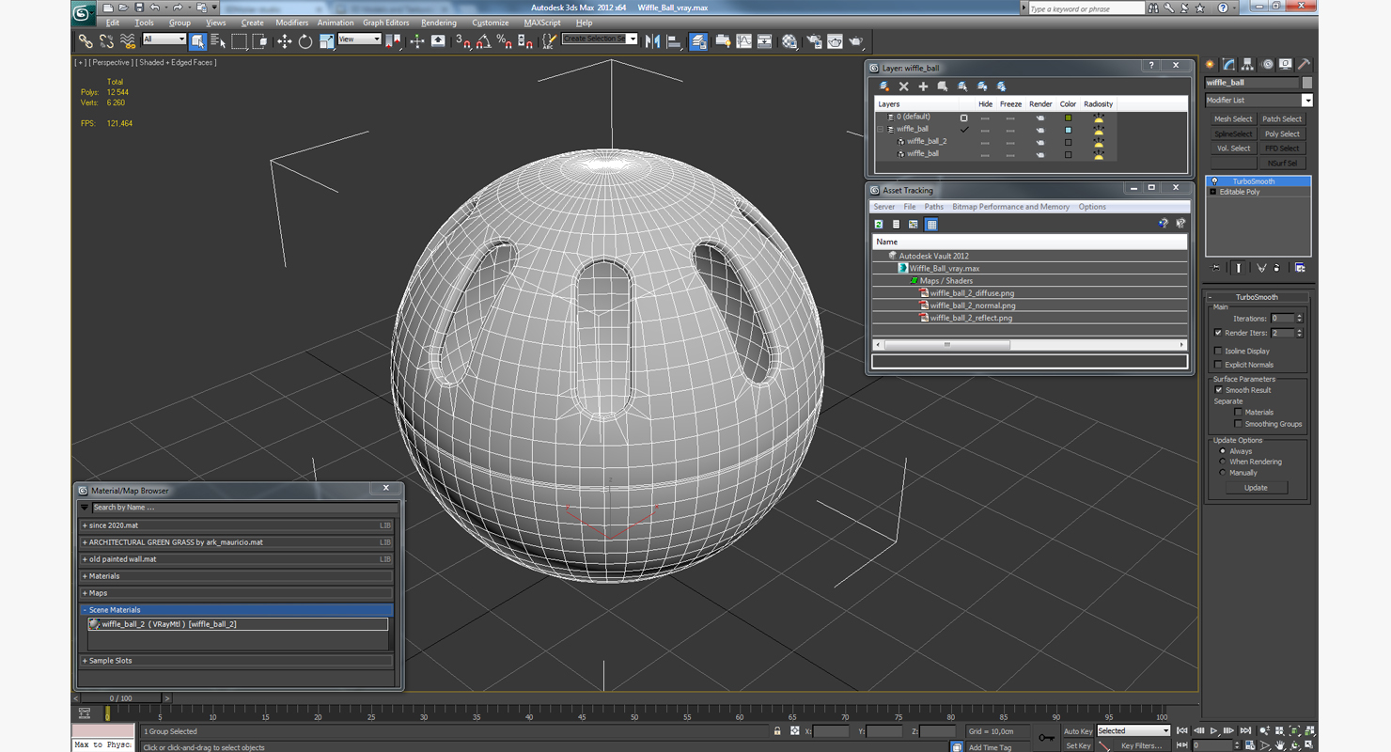This screenshot has height=752, width=1391.
Task: Click the Pan View hand icon
Action: pos(1280,745)
